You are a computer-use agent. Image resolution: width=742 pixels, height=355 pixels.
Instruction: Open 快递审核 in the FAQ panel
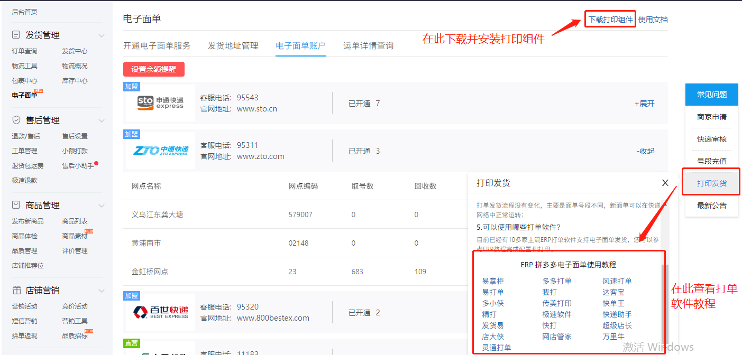[711, 139]
